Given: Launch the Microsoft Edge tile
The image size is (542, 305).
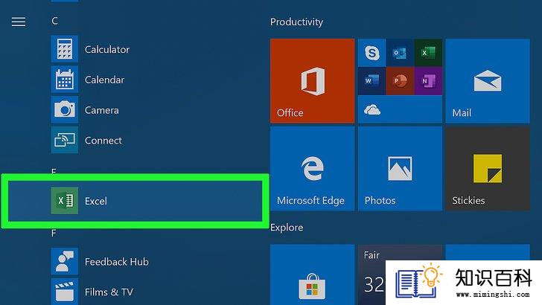Looking at the screenshot, I should [312, 169].
